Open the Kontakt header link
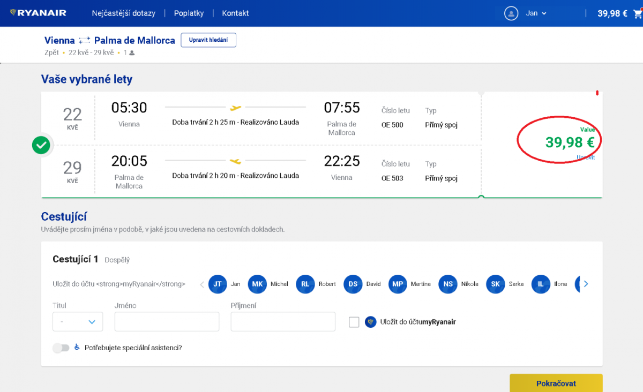 pyautogui.click(x=235, y=13)
